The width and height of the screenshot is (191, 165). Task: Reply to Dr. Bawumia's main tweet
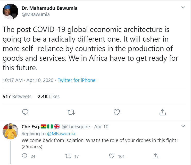tap(25, 112)
